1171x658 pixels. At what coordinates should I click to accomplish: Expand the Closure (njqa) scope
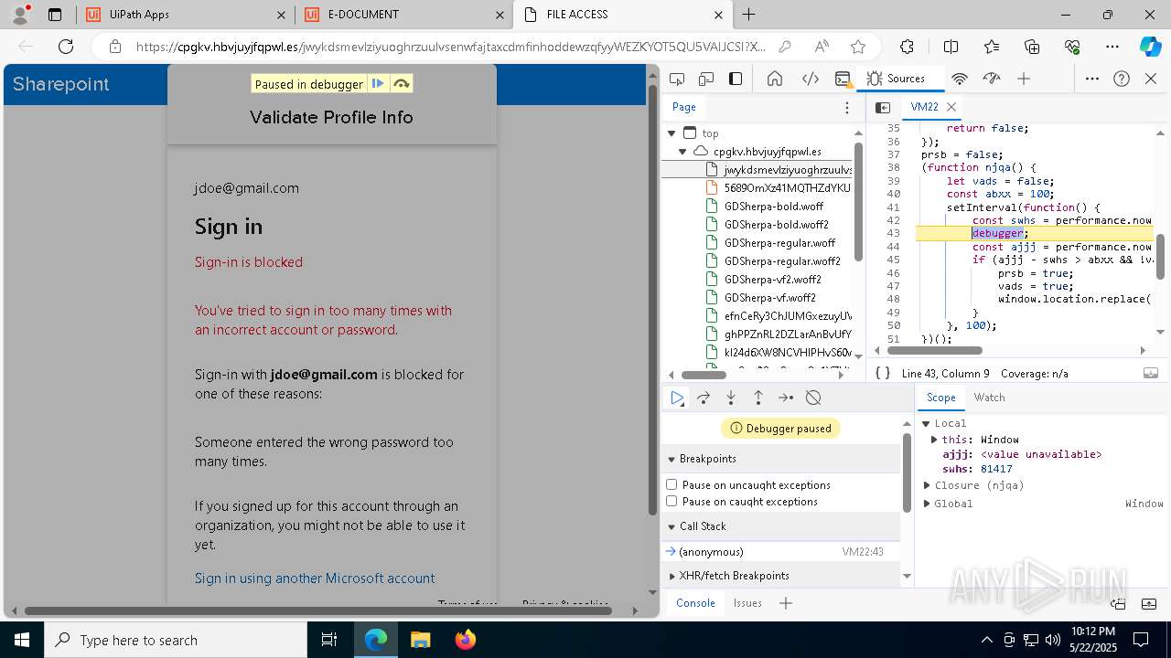coord(927,485)
